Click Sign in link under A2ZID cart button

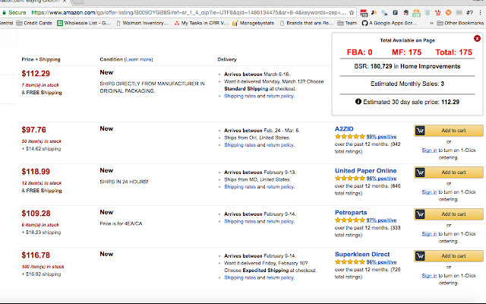tap(430, 150)
